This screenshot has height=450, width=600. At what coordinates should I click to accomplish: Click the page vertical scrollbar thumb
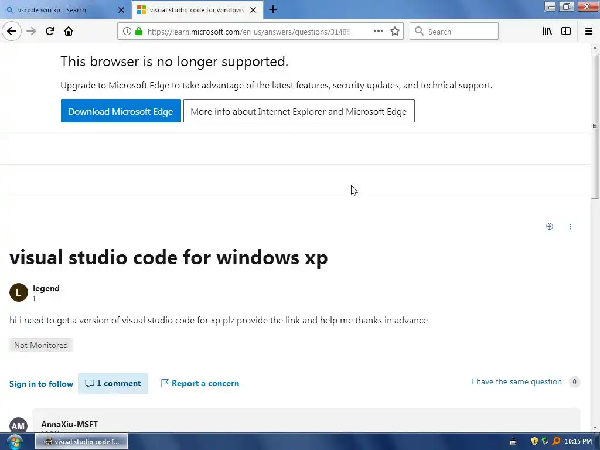tap(595, 126)
